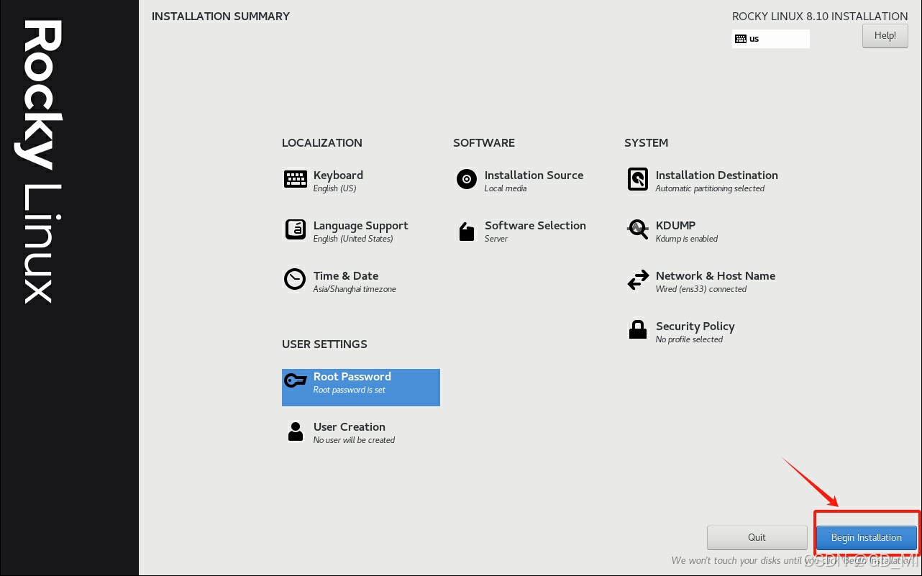Open Network & Host Name settings
This screenshot has width=922, height=576.
click(x=716, y=276)
